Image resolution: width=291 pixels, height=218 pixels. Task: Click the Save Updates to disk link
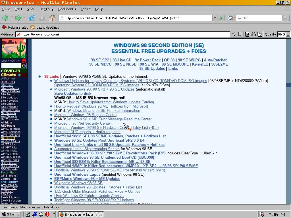coord(73,94)
